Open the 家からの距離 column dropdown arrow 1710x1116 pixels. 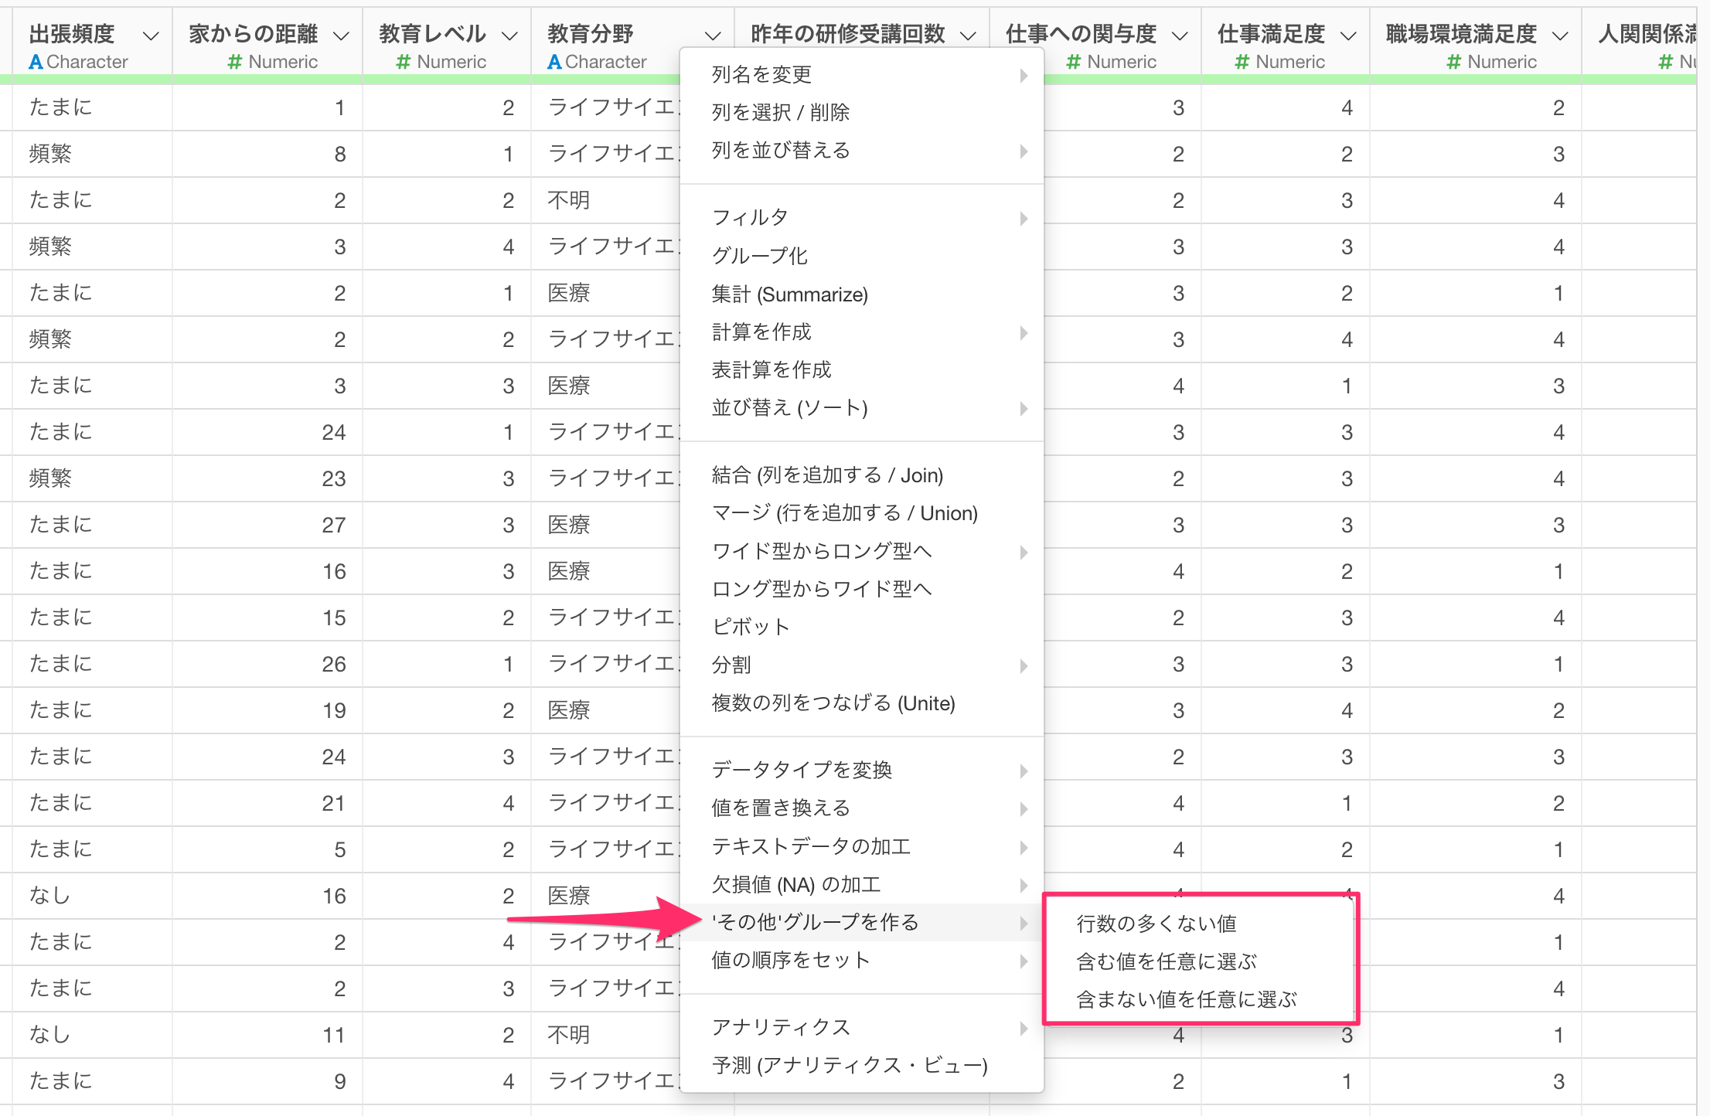[x=341, y=36]
